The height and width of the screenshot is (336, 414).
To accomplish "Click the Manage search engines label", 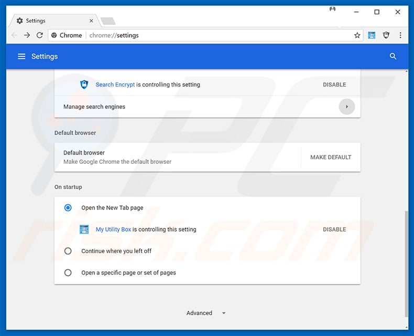I will (94, 107).
